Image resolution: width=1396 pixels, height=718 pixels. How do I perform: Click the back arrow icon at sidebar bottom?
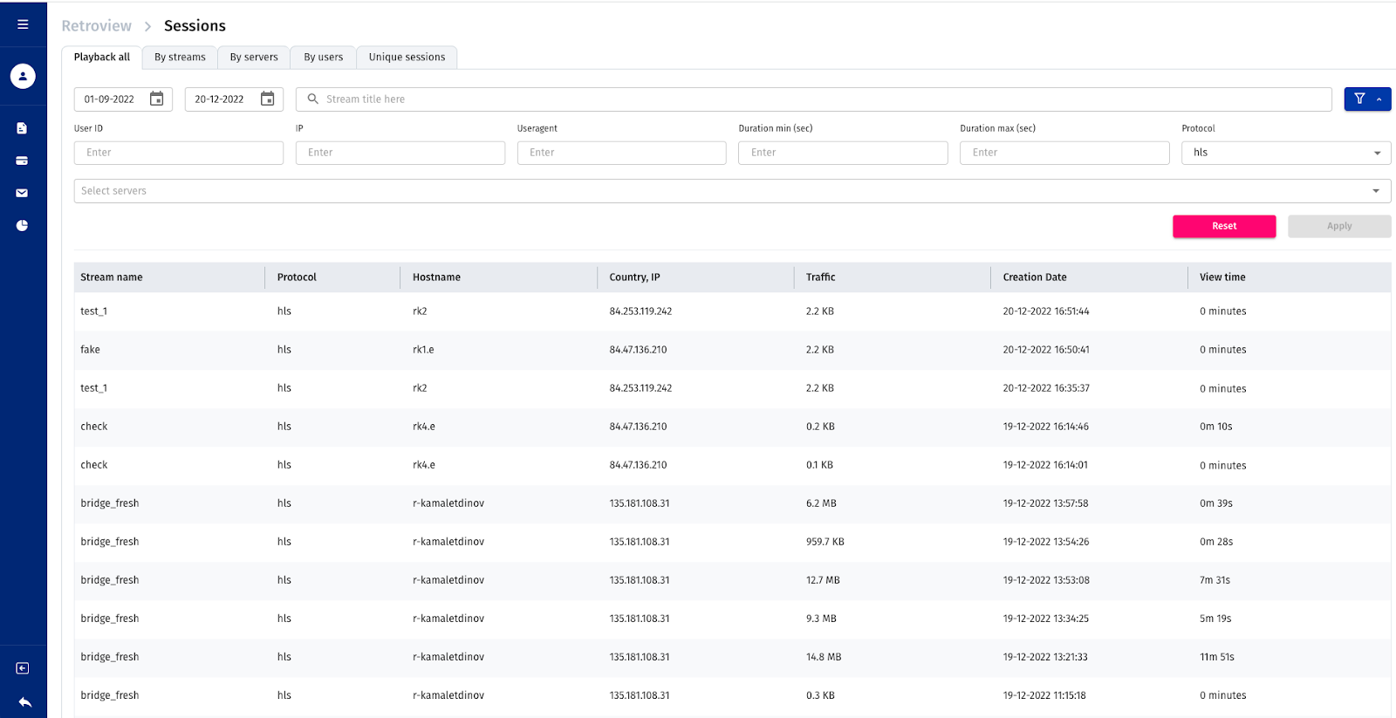(x=24, y=702)
